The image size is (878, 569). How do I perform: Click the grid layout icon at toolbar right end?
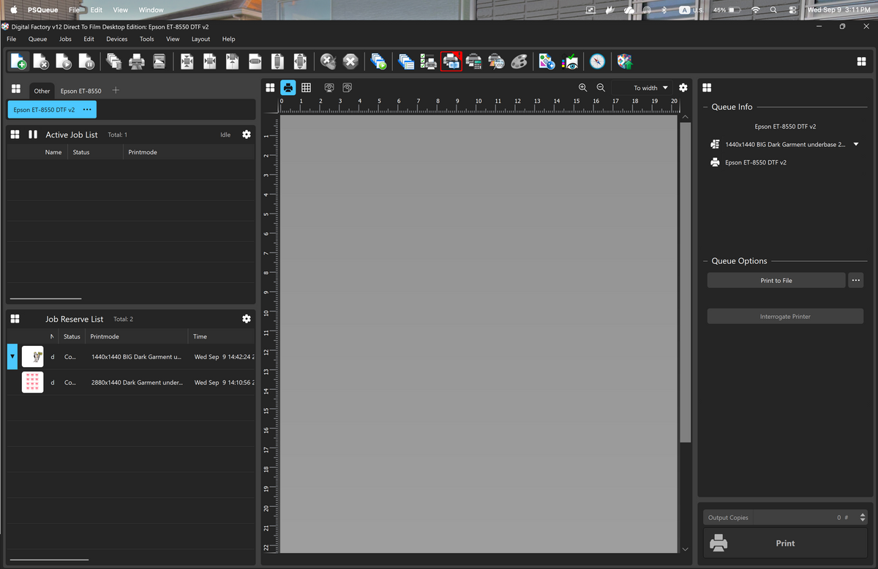[861, 62]
